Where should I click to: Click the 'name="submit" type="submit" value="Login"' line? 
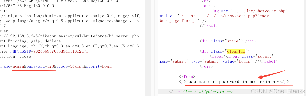pos(218,61)
